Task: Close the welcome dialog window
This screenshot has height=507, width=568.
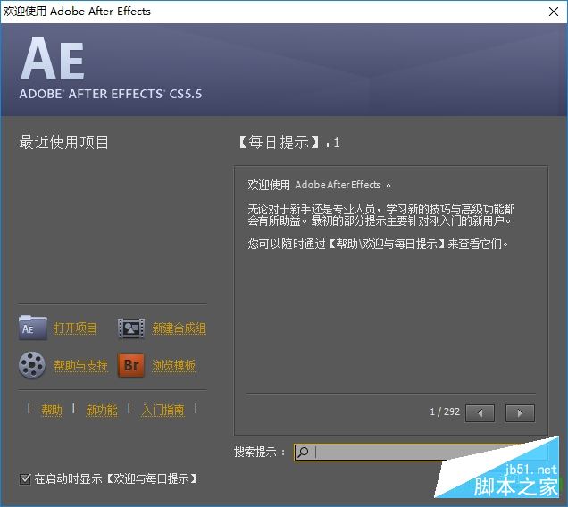Action: [x=554, y=12]
